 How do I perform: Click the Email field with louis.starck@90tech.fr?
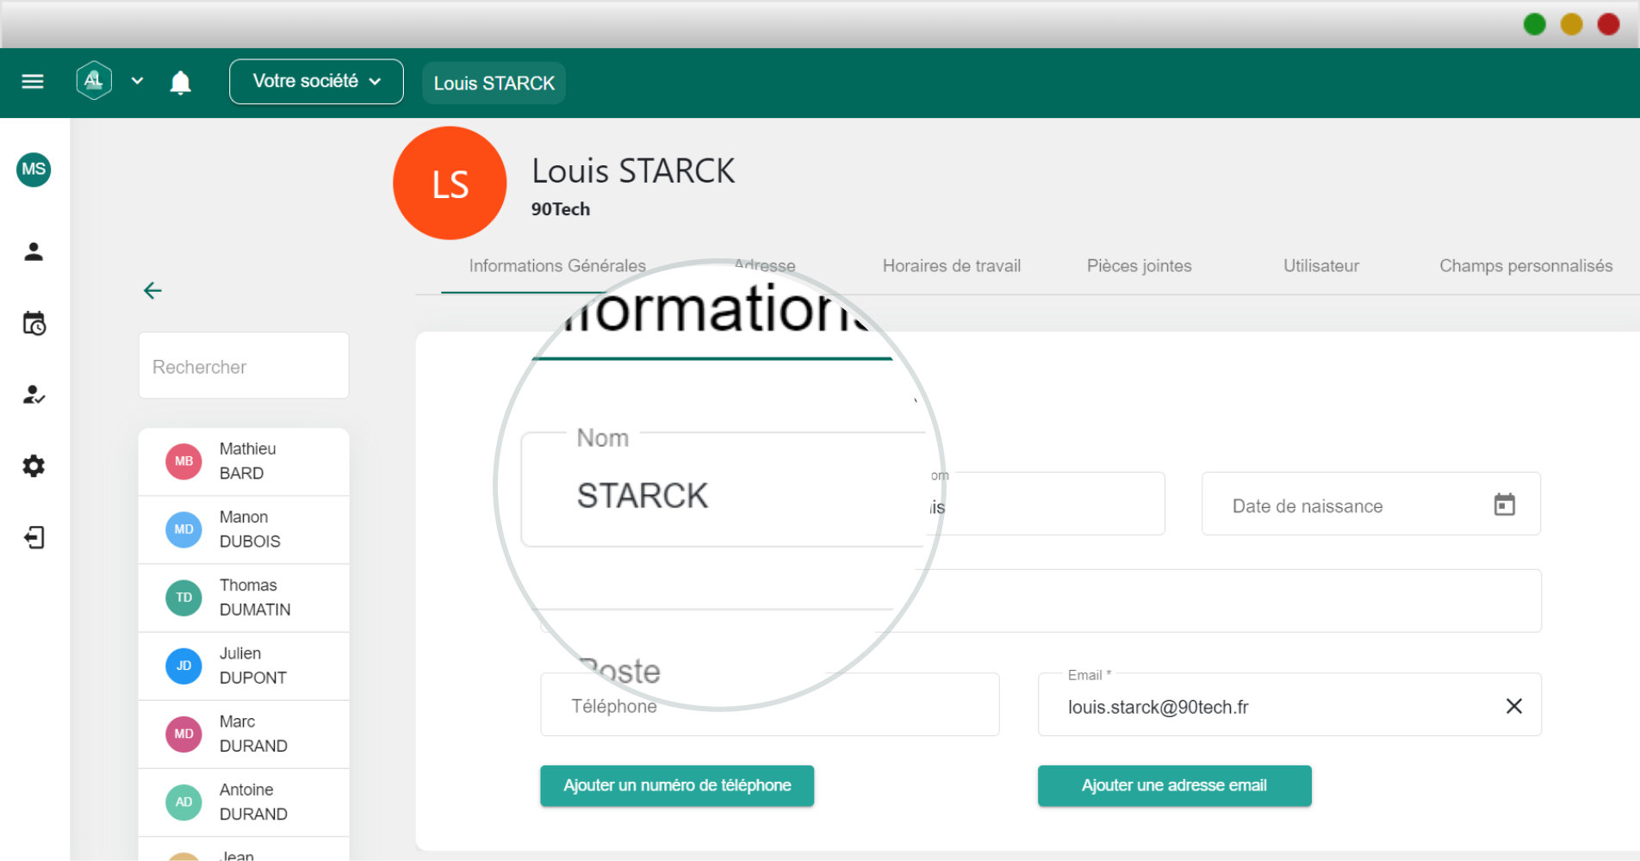click(1289, 705)
